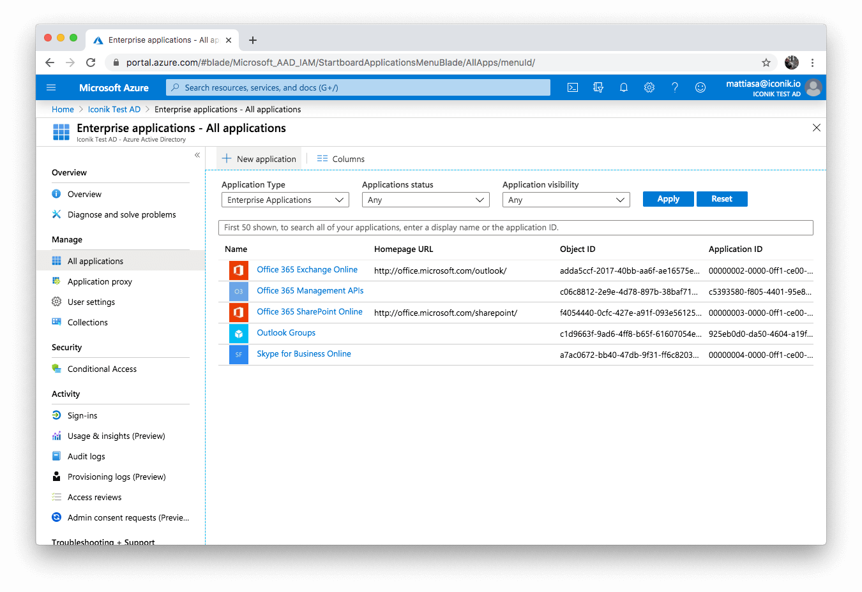Open the Sign-ins activity view
Viewport: 862px width, 592px height.
point(82,415)
